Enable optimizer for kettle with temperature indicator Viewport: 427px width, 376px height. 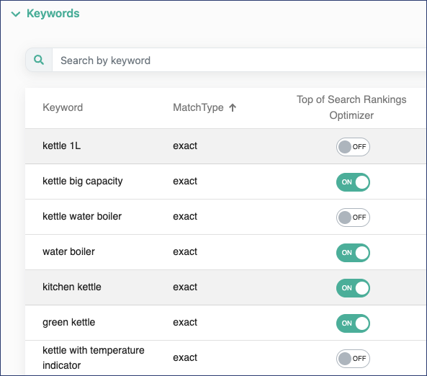click(353, 359)
